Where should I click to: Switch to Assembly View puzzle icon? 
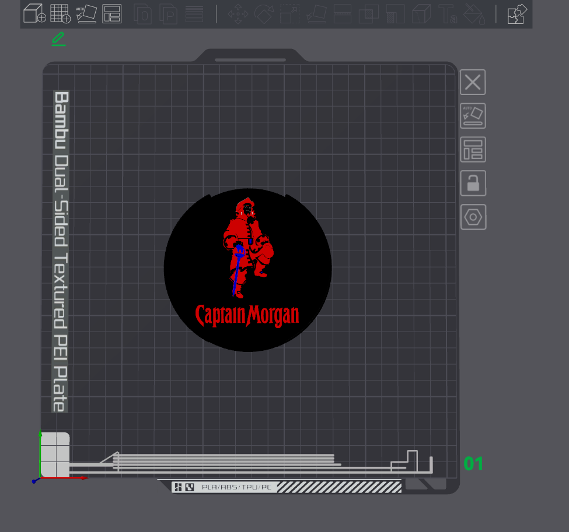coord(517,14)
